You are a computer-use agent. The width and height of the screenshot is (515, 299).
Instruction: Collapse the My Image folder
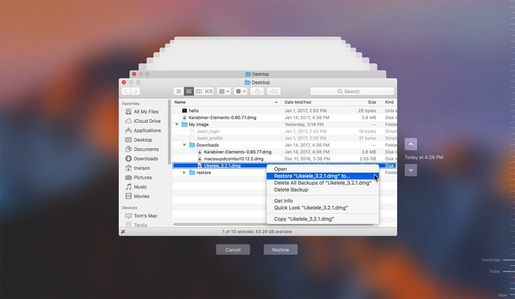[177, 125]
